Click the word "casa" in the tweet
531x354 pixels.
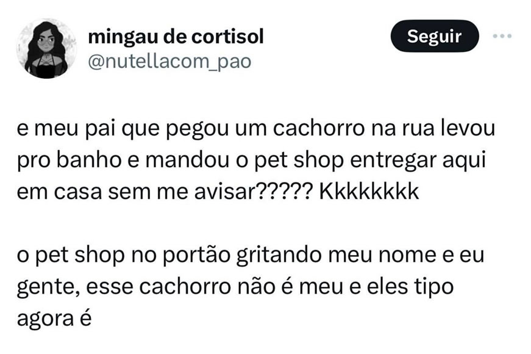(78, 192)
